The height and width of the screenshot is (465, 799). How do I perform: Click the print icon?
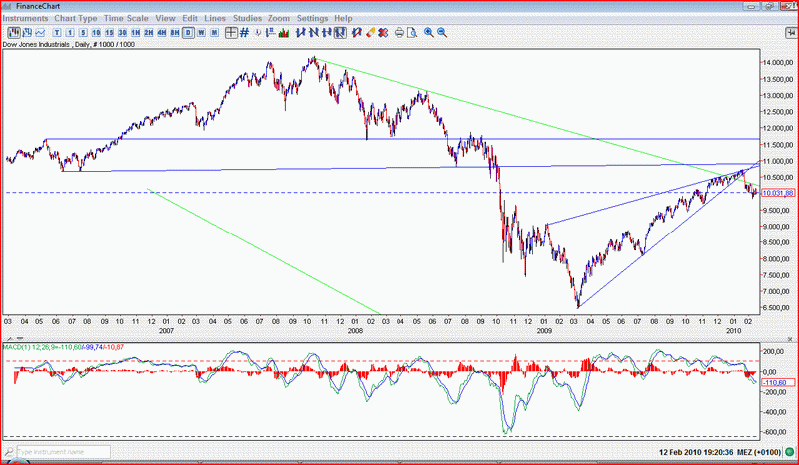click(x=399, y=33)
